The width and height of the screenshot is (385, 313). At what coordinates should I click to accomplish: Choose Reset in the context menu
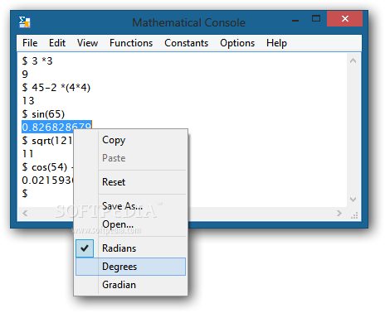pyautogui.click(x=131, y=182)
